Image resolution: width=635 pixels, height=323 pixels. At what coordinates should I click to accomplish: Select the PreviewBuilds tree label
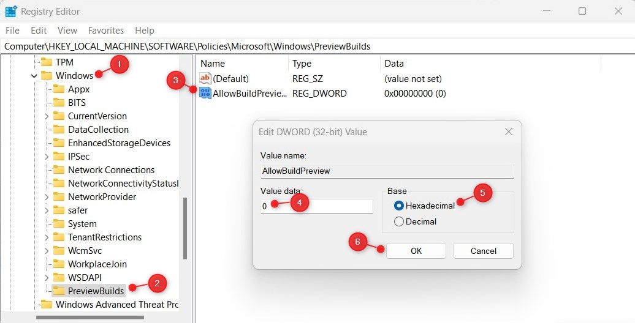(96, 291)
